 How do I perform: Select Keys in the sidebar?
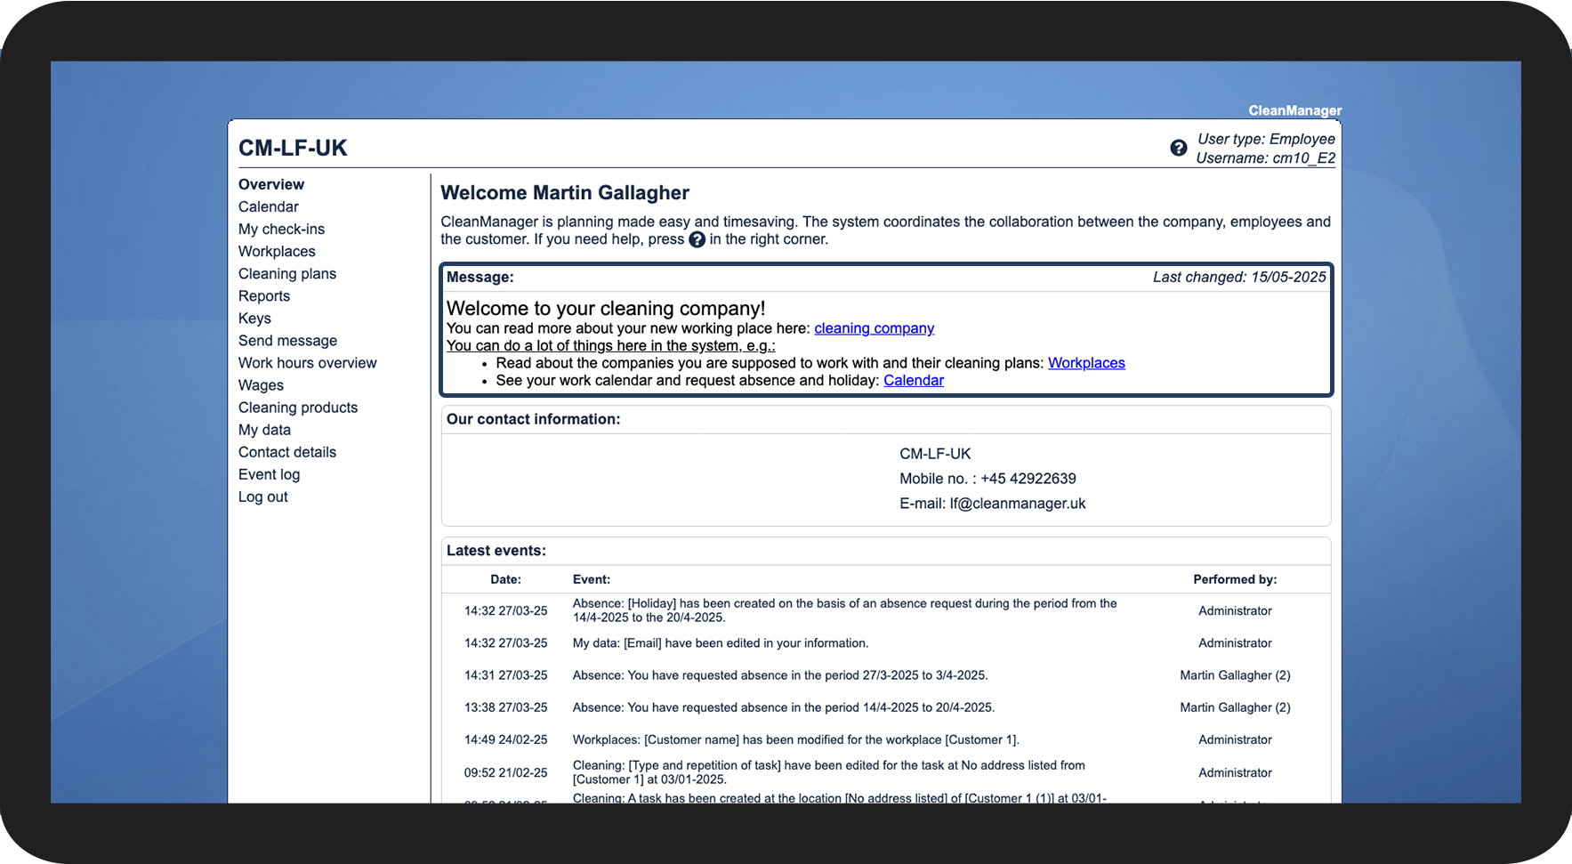[254, 318]
